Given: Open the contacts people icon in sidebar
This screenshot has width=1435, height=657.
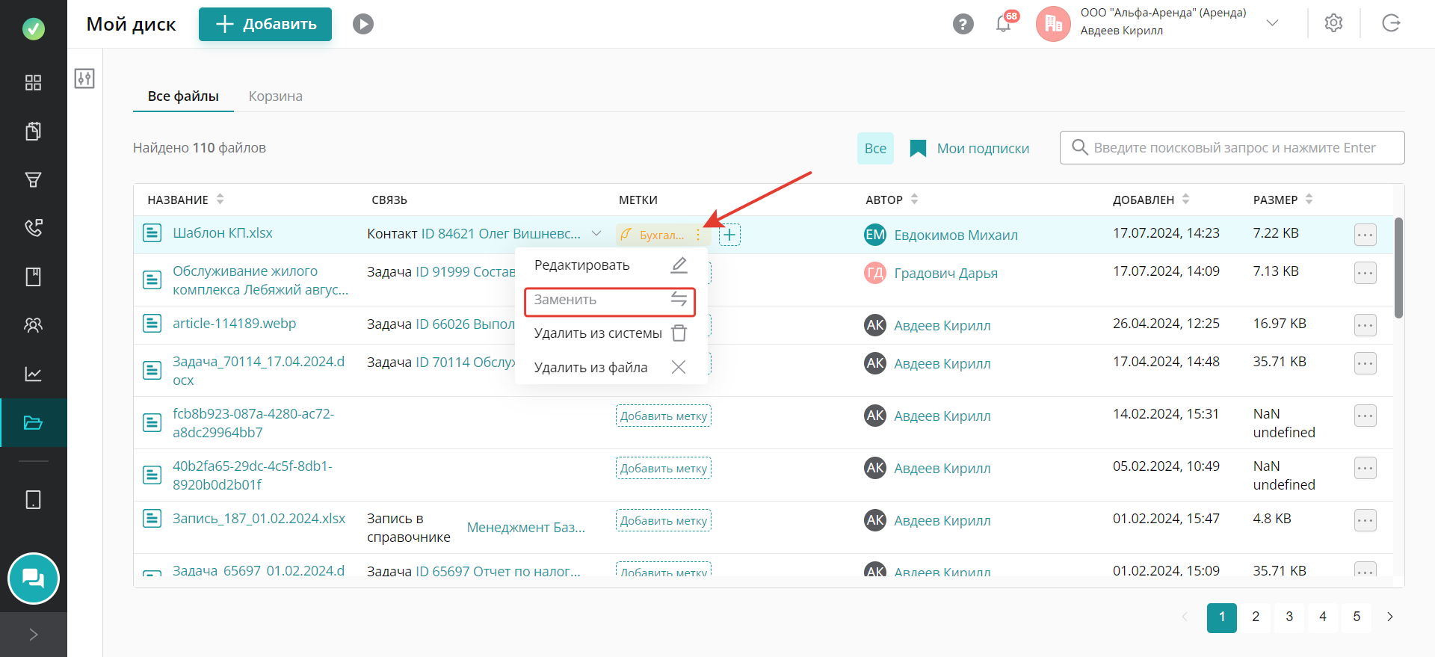Looking at the screenshot, I should click(x=33, y=325).
